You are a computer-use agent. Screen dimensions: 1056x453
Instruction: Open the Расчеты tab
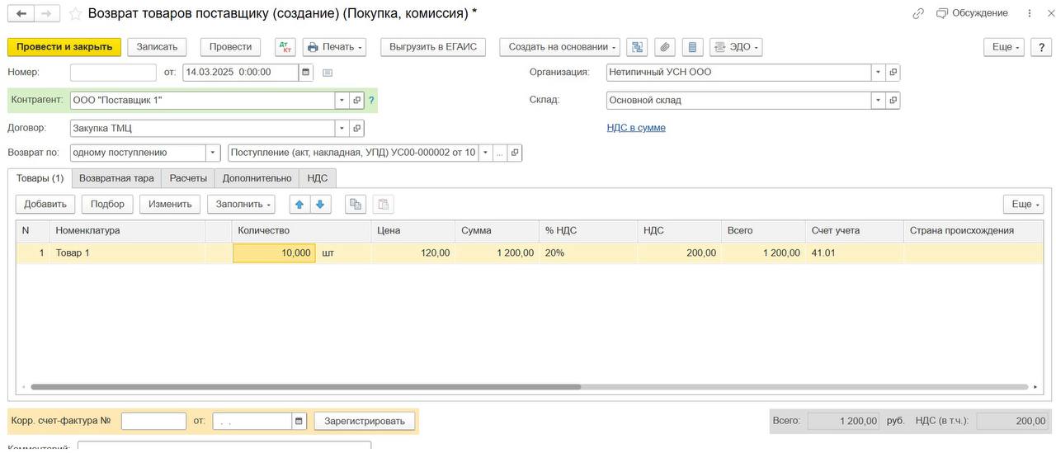[188, 178]
